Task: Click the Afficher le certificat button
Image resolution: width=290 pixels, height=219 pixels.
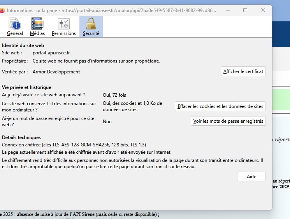Action: click(243, 71)
